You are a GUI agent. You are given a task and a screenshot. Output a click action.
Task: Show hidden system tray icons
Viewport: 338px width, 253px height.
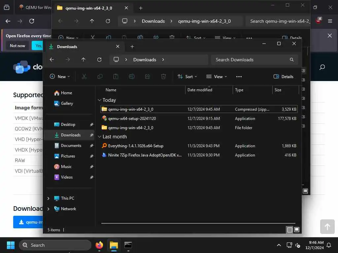(279, 245)
